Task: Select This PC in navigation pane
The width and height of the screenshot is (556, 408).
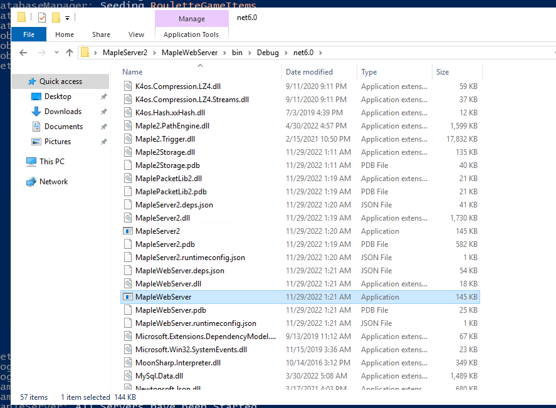Action: pyautogui.click(x=52, y=162)
